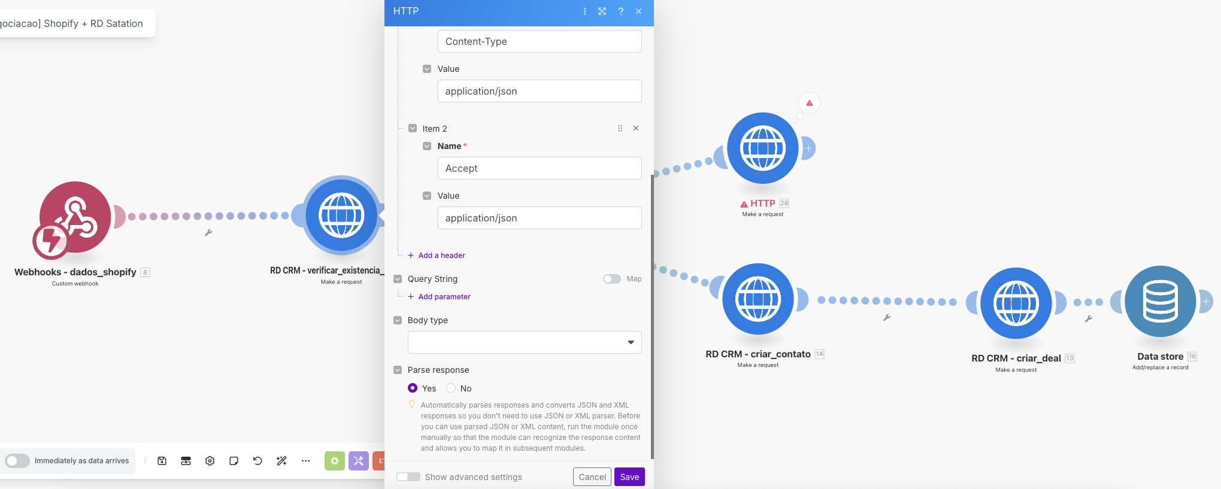Click the Content-Type header name field

tap(540, 41)
